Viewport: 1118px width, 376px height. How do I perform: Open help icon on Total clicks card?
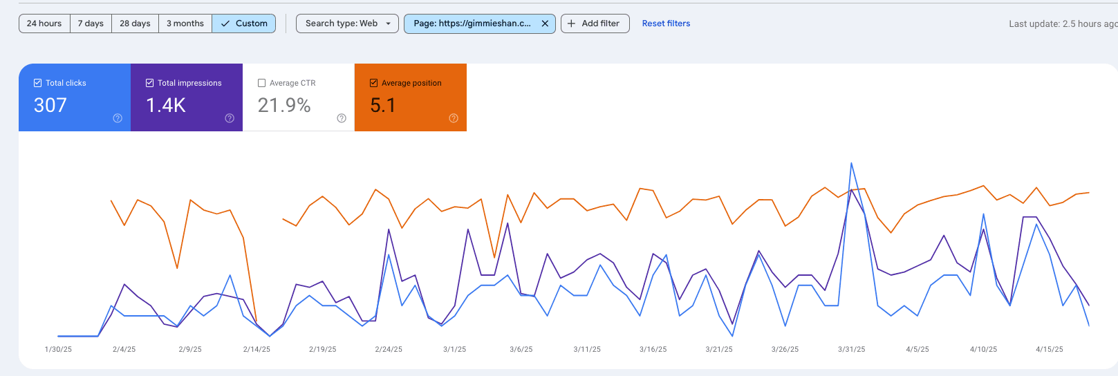point(118,118)
